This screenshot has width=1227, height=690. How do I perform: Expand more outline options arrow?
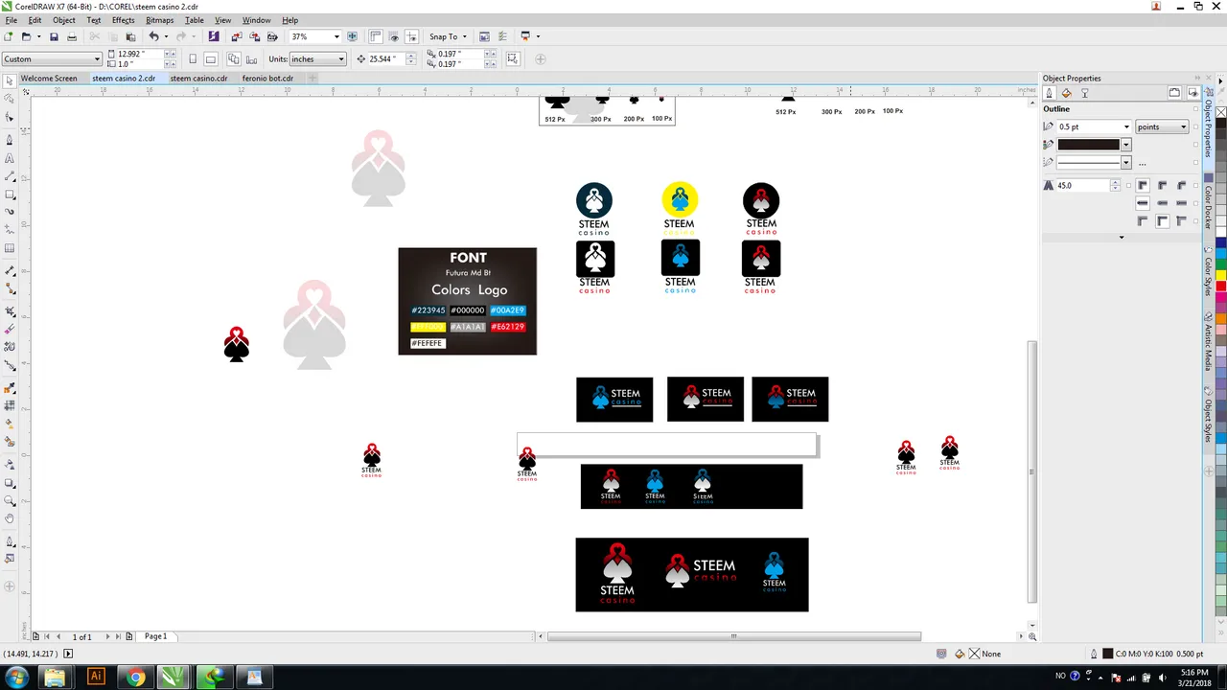click(x=1122, y=237)
